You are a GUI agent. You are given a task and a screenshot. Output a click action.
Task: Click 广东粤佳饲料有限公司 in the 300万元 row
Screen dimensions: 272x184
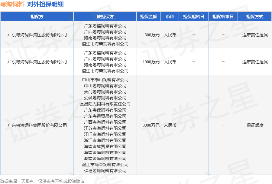(x=105, y=26)
